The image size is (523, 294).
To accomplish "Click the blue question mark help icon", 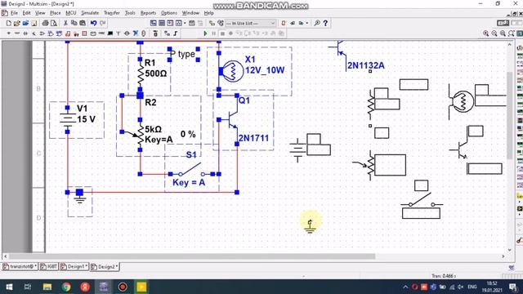I will pos(325,23).
